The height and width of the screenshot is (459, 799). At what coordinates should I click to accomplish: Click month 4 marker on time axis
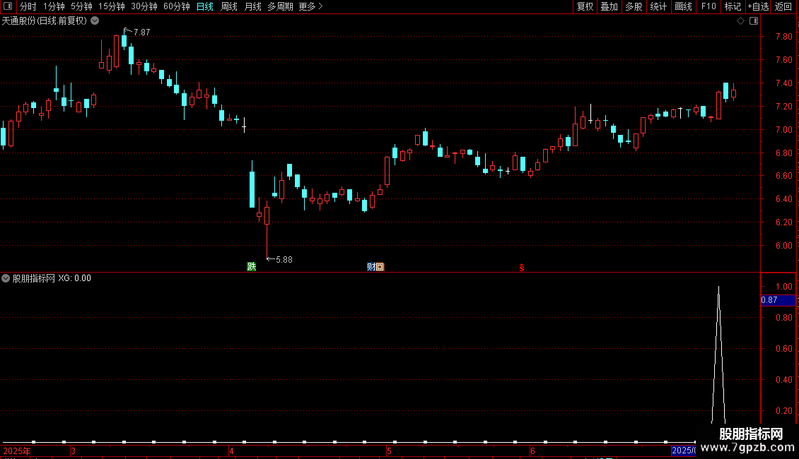click(x=231, y=451)
